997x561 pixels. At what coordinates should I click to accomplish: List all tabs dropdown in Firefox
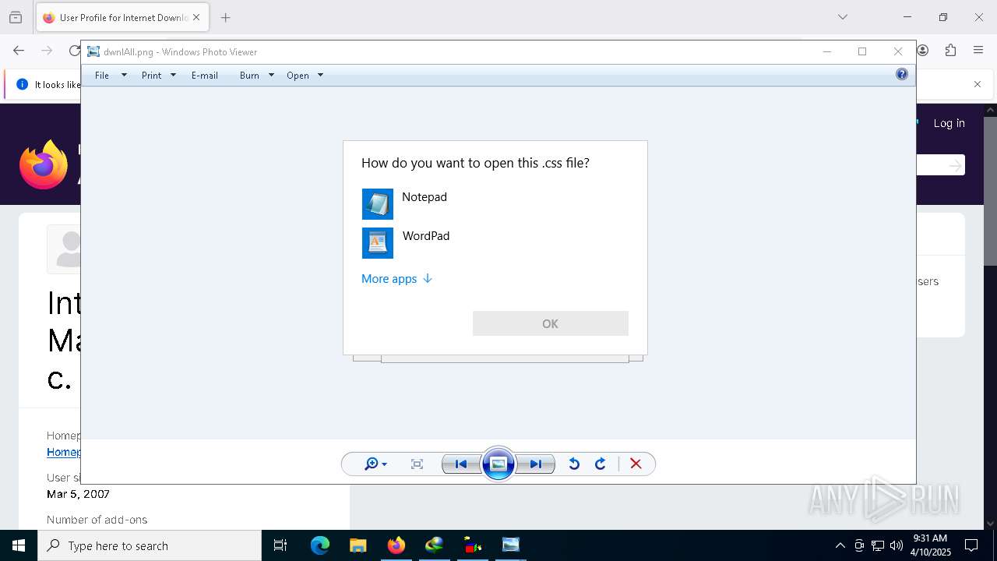point(842,17)
